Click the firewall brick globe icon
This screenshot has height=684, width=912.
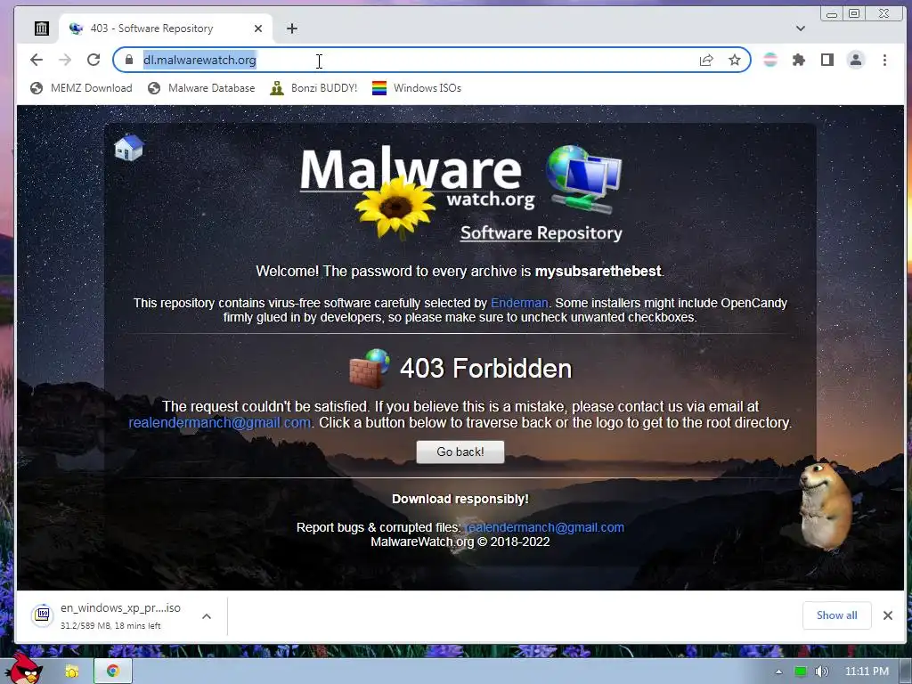tap(370, 368)
